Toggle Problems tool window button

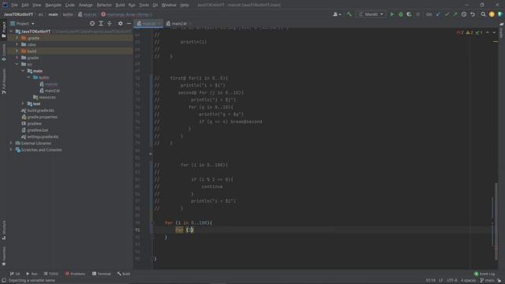(x=76, y=274)
